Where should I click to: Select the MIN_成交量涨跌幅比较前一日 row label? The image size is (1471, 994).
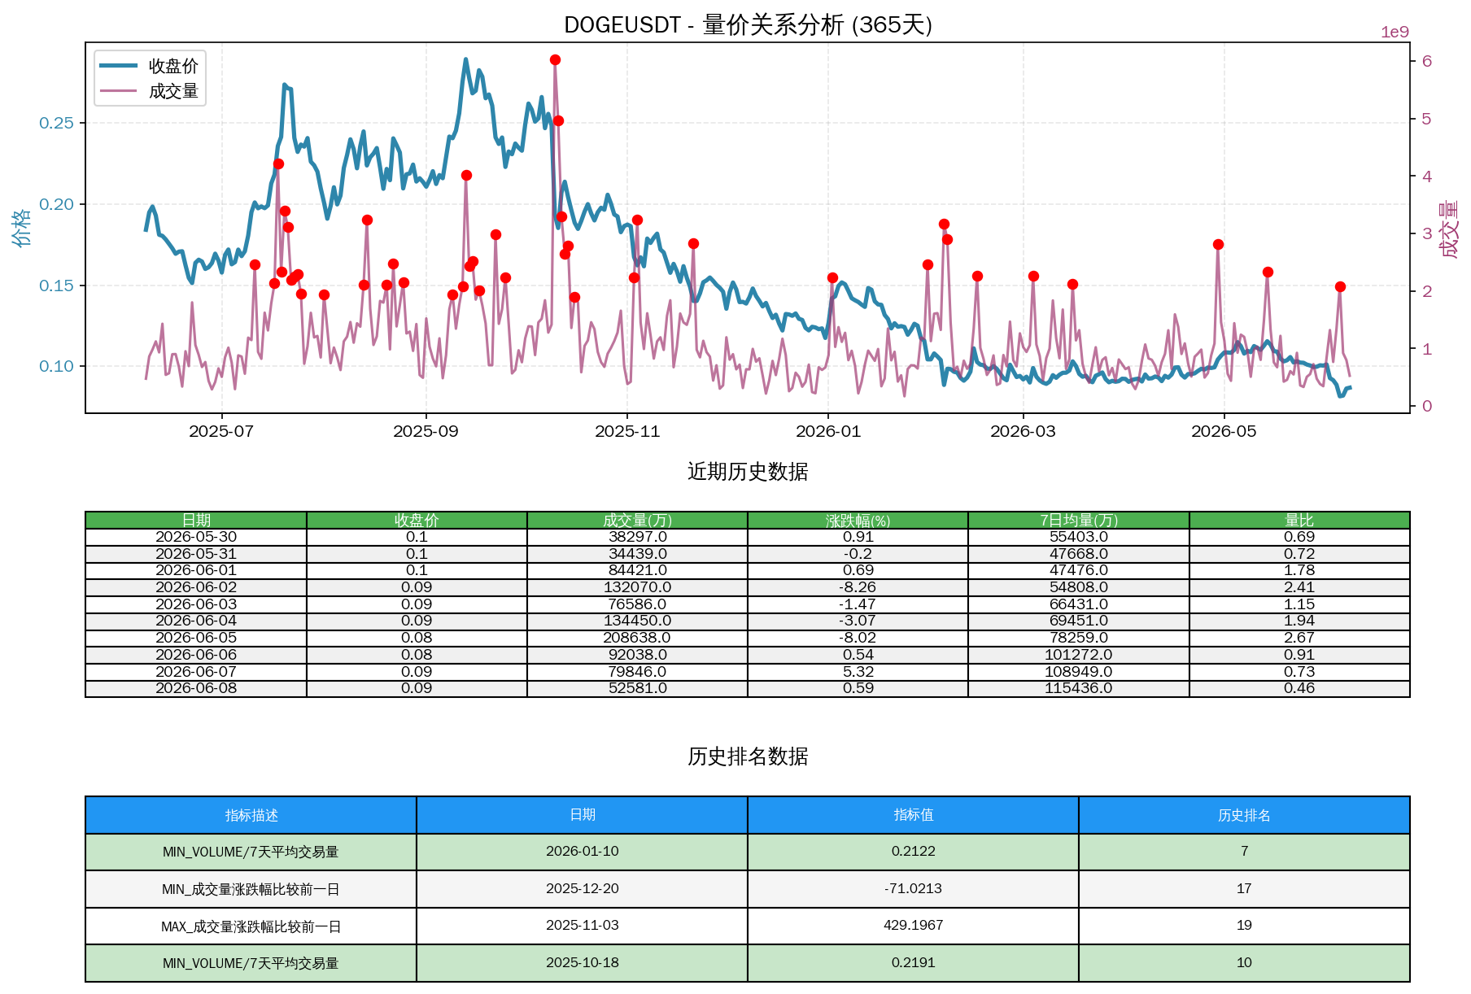251,889
